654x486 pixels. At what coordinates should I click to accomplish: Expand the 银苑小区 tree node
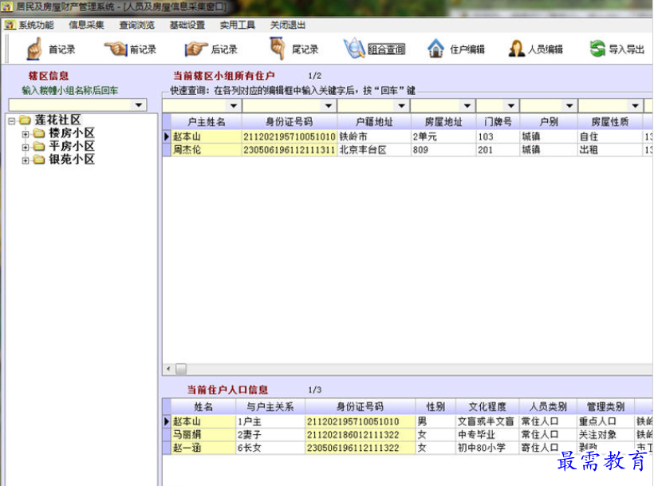click(x=26, y=160)
